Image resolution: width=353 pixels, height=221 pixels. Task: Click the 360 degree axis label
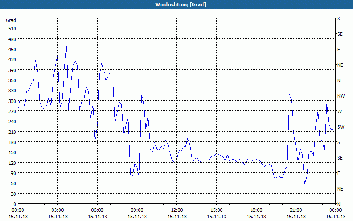pos(13,80)
